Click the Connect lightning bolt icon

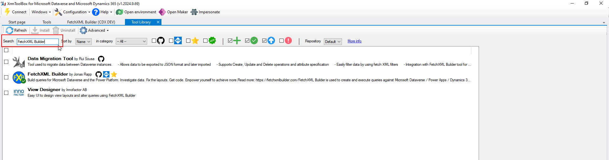click(7, 12)
